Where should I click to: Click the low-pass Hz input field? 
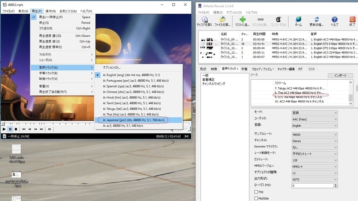point(312,185)
